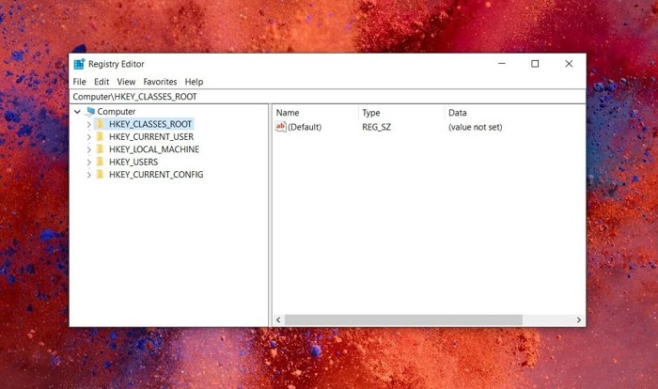Open the File menu
Screen dimensions: 658x389
(79, 82)
